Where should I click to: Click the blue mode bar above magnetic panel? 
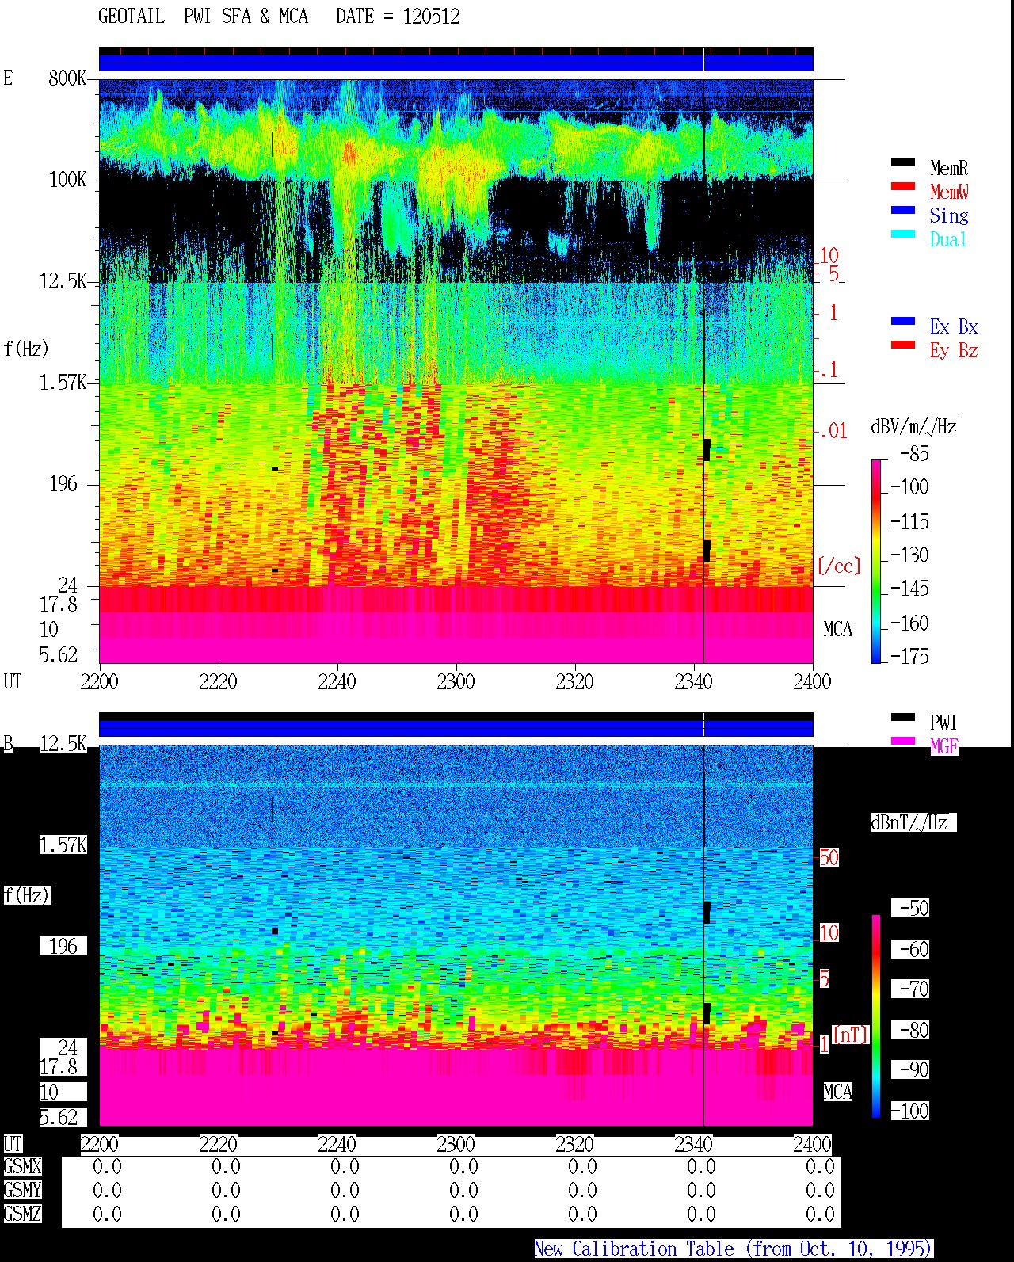456,728
